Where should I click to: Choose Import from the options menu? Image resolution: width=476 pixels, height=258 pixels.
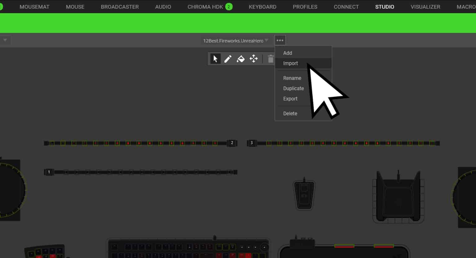[x=290, y=63]
